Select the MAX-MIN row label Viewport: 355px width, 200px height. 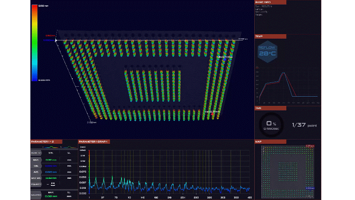point(36,177)
